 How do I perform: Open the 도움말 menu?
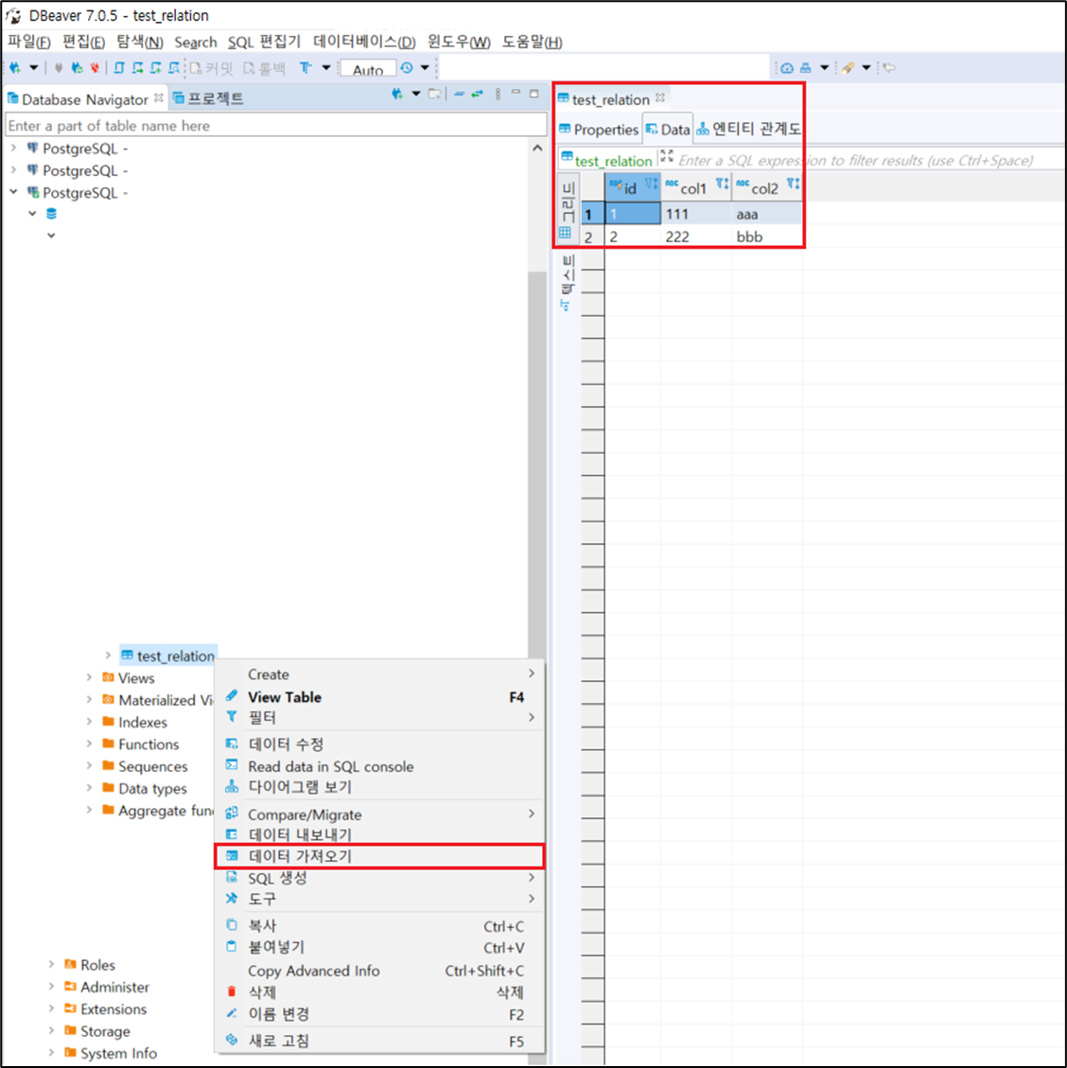532,42
